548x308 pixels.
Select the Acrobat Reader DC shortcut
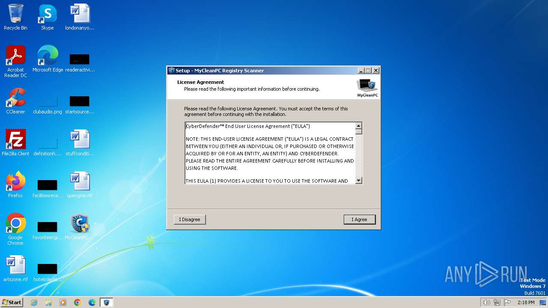tap(15, 62)
